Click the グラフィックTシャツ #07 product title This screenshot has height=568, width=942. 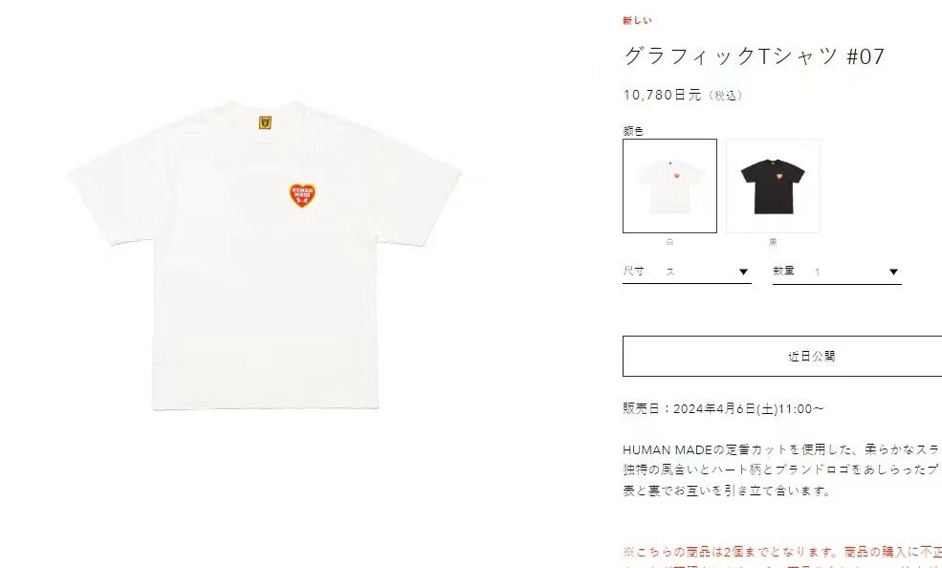coord(754,56)
